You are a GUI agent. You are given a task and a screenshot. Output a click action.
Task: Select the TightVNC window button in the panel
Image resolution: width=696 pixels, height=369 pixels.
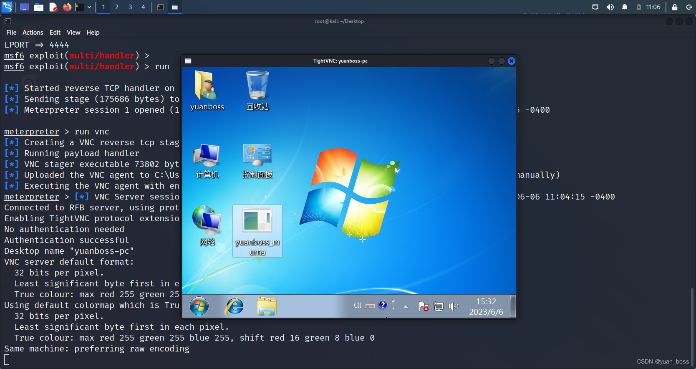point(175,7)
